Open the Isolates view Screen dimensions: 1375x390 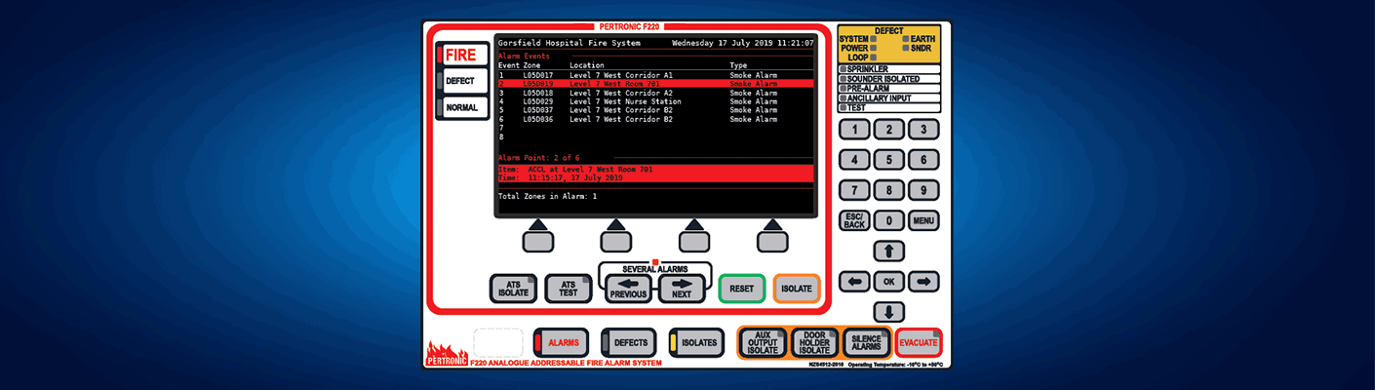696,343
